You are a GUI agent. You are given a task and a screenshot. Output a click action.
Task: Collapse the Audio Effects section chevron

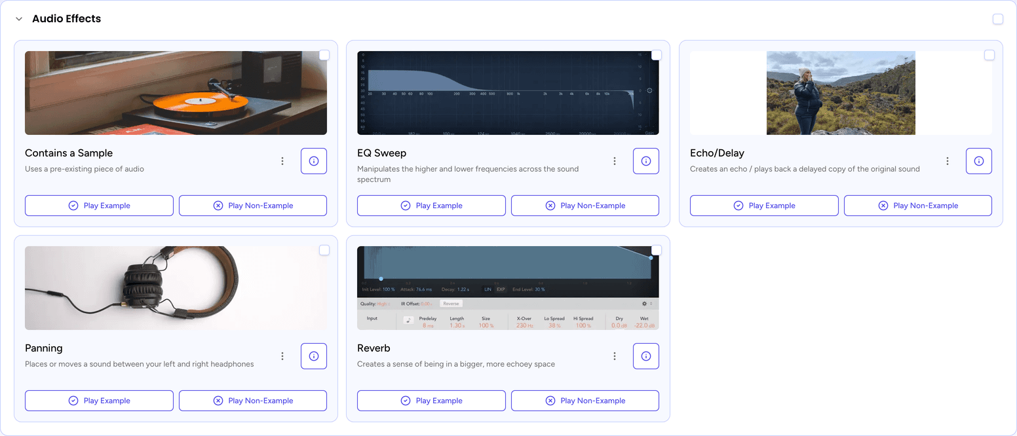click(x=19, y=19)
